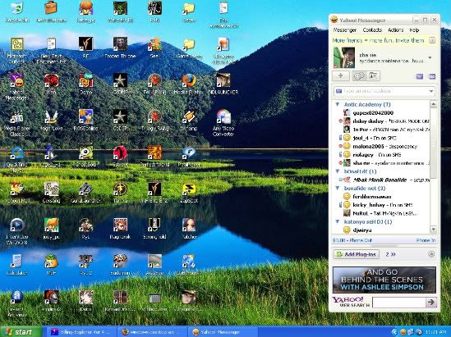This screenshot has height=337, width=451.
Task: Collapse the katonyo seH DJ (1) group
Action: pyautogui.click(x=338, y=221)
